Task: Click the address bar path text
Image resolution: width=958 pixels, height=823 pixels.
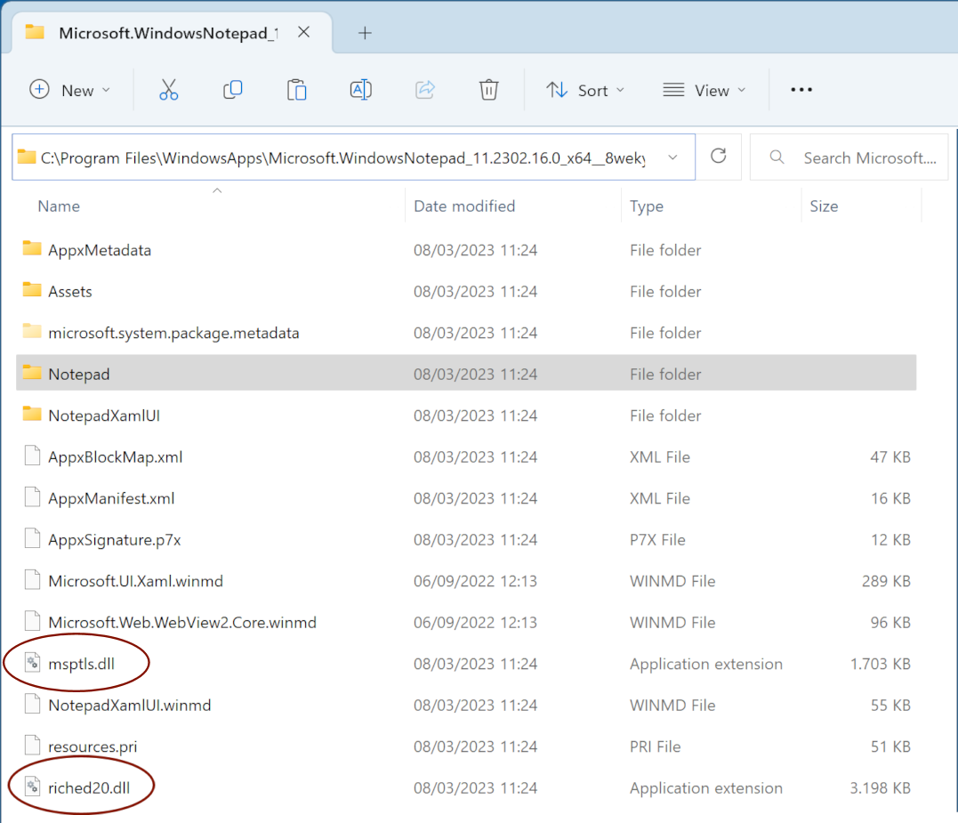Action: coord(342,158)
